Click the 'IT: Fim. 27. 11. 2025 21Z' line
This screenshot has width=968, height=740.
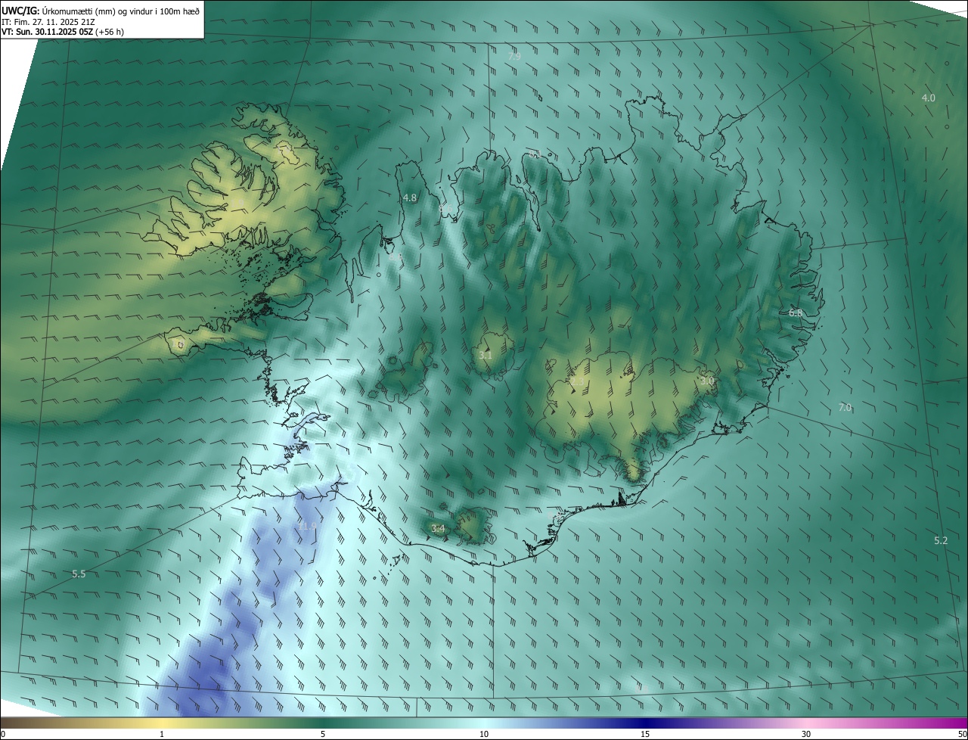pos(48,23)
